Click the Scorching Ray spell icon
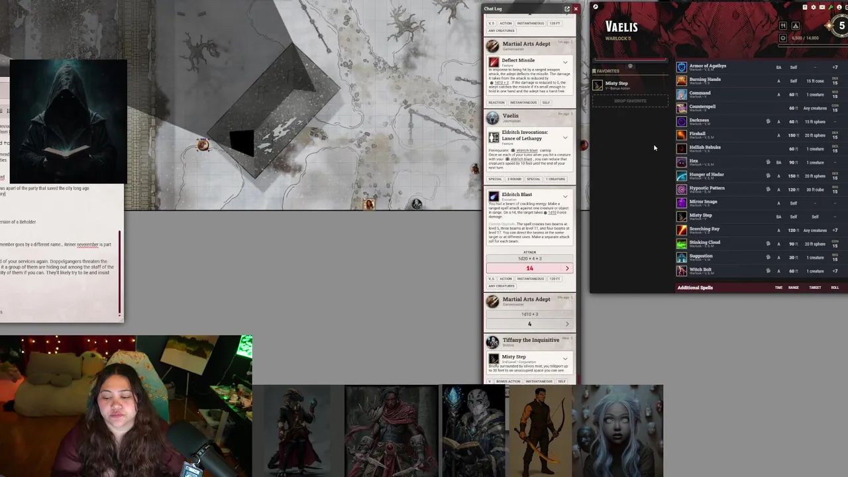The height and width of the screenshot is (477, 848). 682,230
